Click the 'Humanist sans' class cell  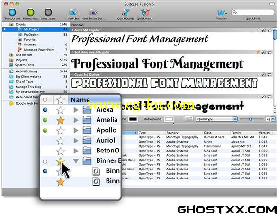[x=214, y=137]
